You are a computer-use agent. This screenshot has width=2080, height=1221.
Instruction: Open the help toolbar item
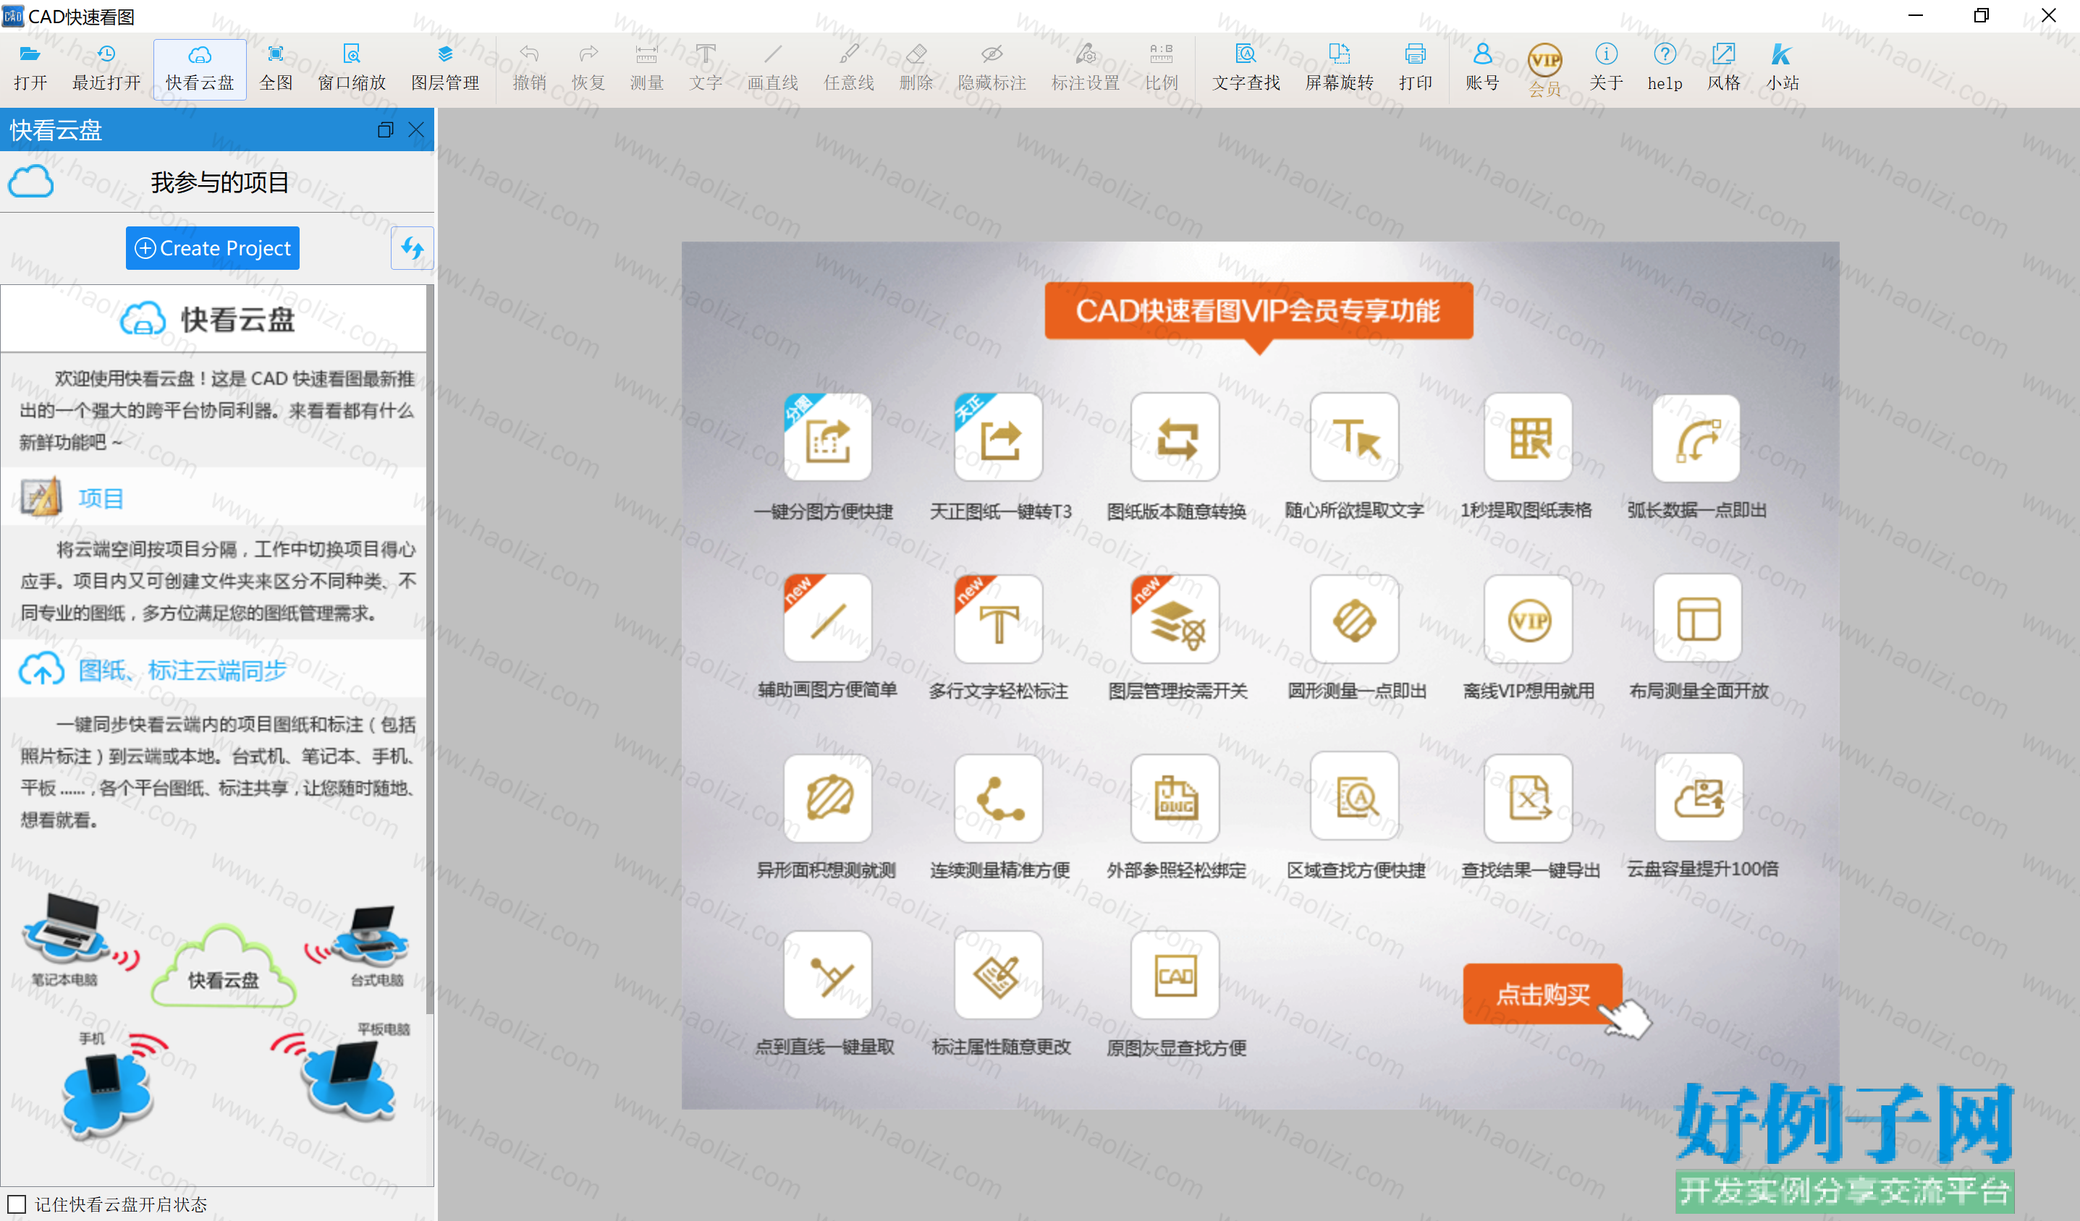(x=1665, y=68)
